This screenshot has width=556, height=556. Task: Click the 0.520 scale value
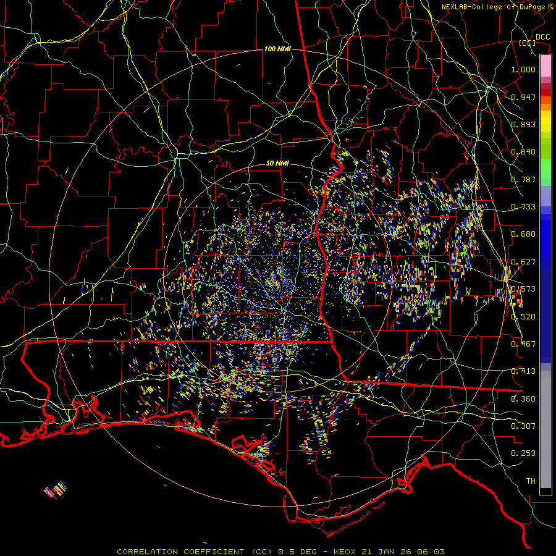pos(523,317)
